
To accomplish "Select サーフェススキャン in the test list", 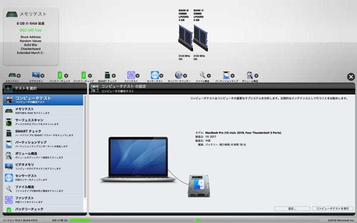I will (x=43, y=122).
